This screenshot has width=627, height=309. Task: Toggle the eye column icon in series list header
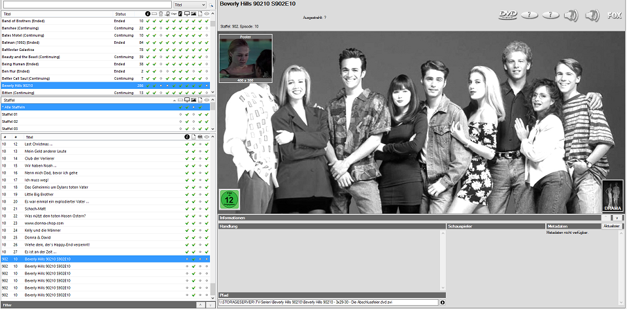click(x=207, y=14)
